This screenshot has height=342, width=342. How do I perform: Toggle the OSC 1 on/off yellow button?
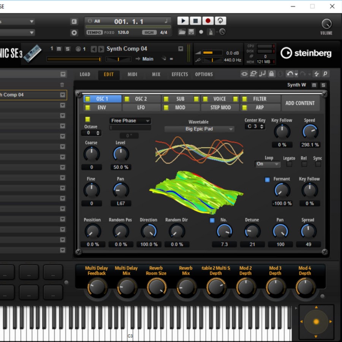click(87, 99)
